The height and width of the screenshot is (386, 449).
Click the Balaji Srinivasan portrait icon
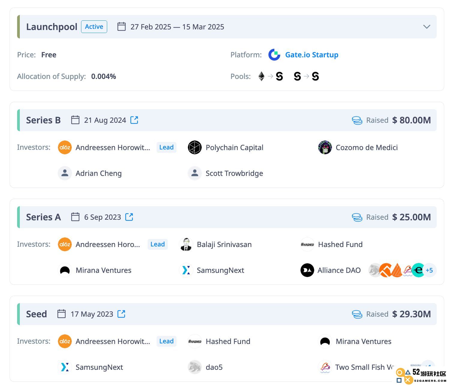(x=186, y=244)
